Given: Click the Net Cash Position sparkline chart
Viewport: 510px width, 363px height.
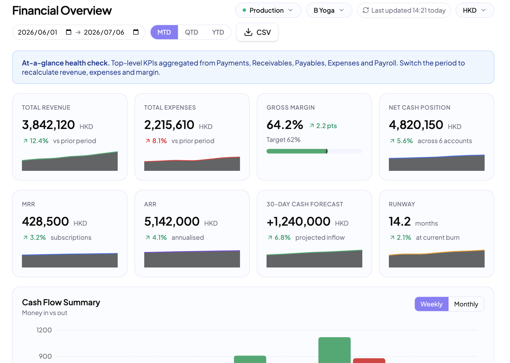Looking at the screenshot, I should point(437,163).
